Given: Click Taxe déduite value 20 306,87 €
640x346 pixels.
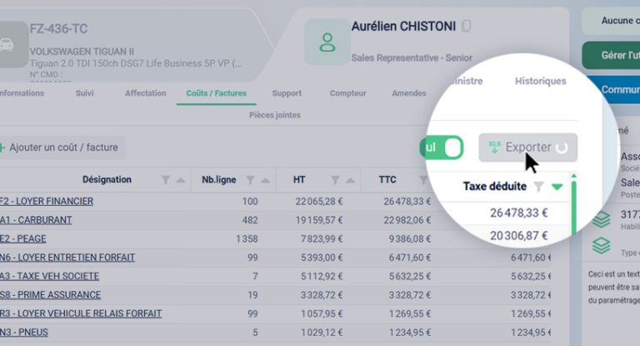Looking at the screenshot, I should click(519, 236).
